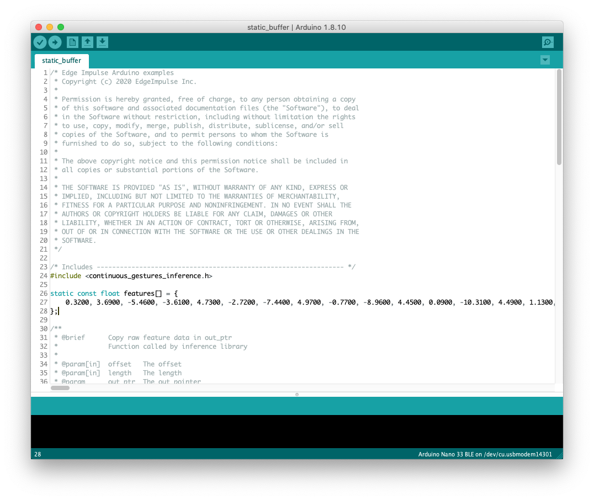This screenshot has height=500, width=594.
Task: Click the '/* Includes' comment line
Action: click(203, 267)
